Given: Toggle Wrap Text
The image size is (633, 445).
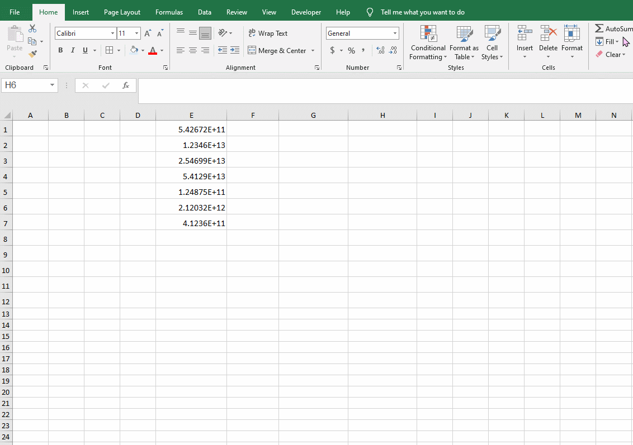Looking at the screenshot, I should click(x=268, y=34).
